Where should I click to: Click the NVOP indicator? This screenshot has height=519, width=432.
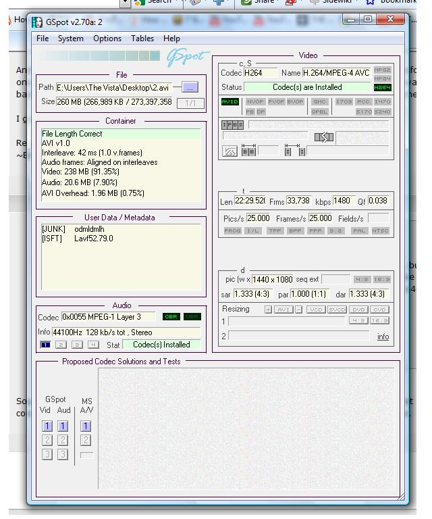point(255,101)
